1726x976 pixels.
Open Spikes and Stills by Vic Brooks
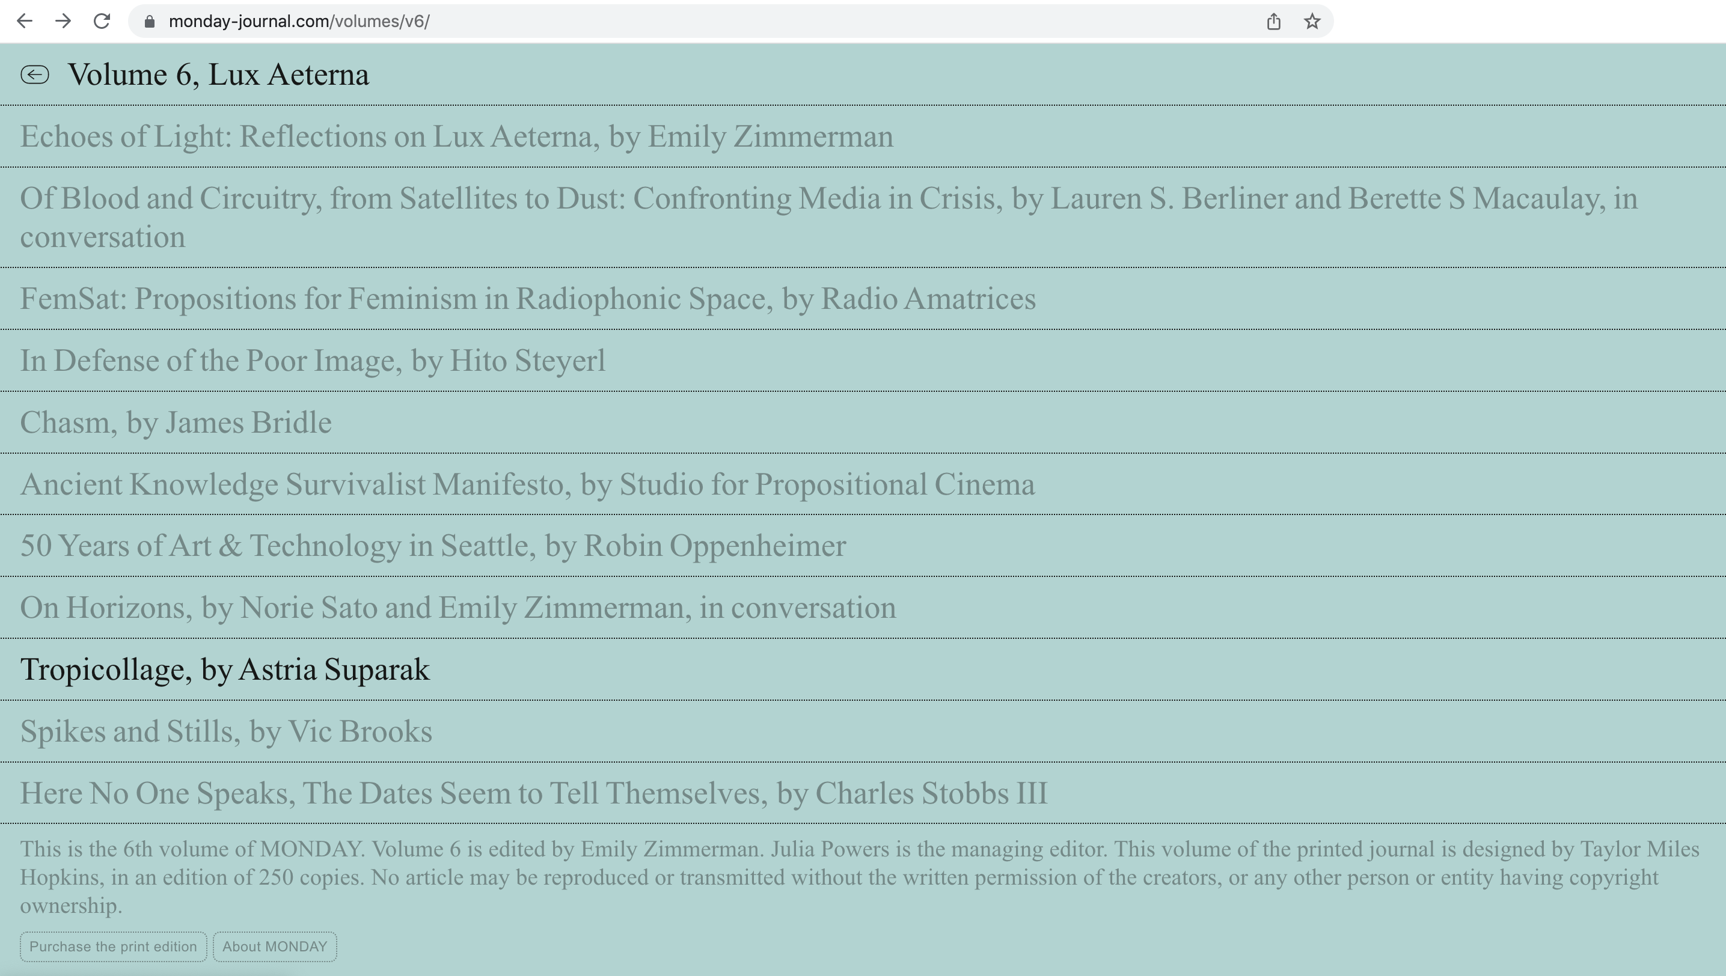(x=226, y=731)
